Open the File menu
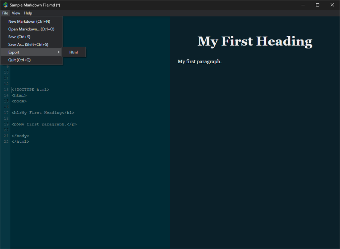Screen dimensions: 340x249 click(x=5, y=13)
